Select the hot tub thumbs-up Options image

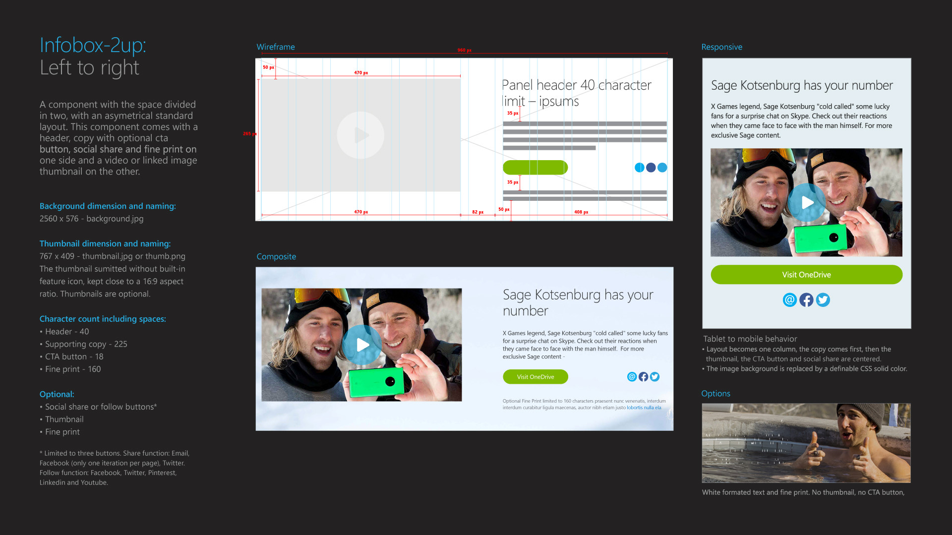click(806, 443)
